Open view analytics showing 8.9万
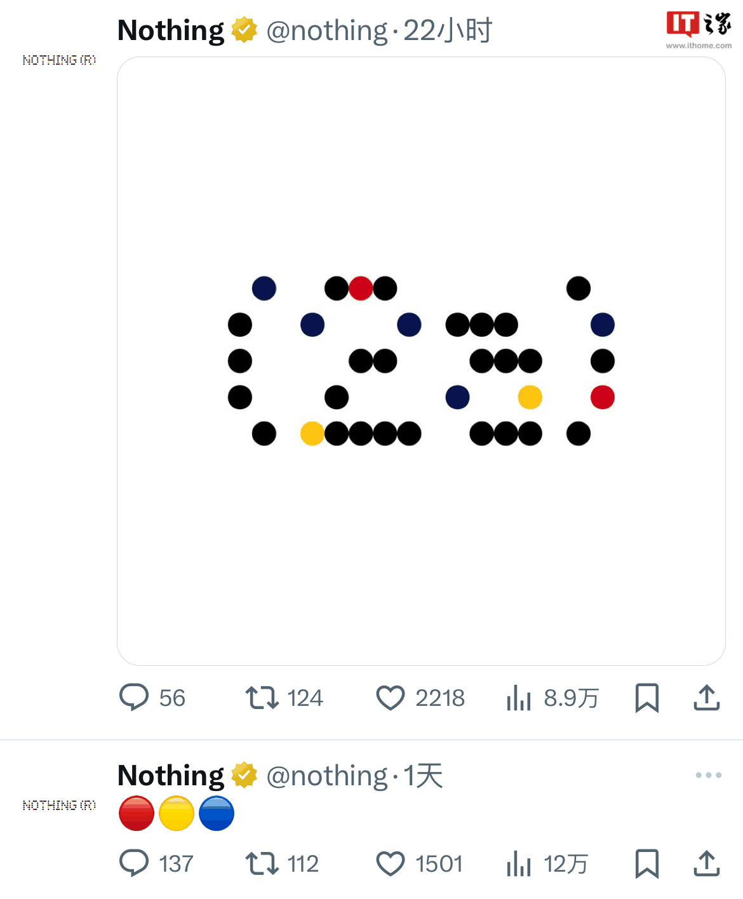The width and height of the screenshot is (743, 899). [x=519, y=698]
